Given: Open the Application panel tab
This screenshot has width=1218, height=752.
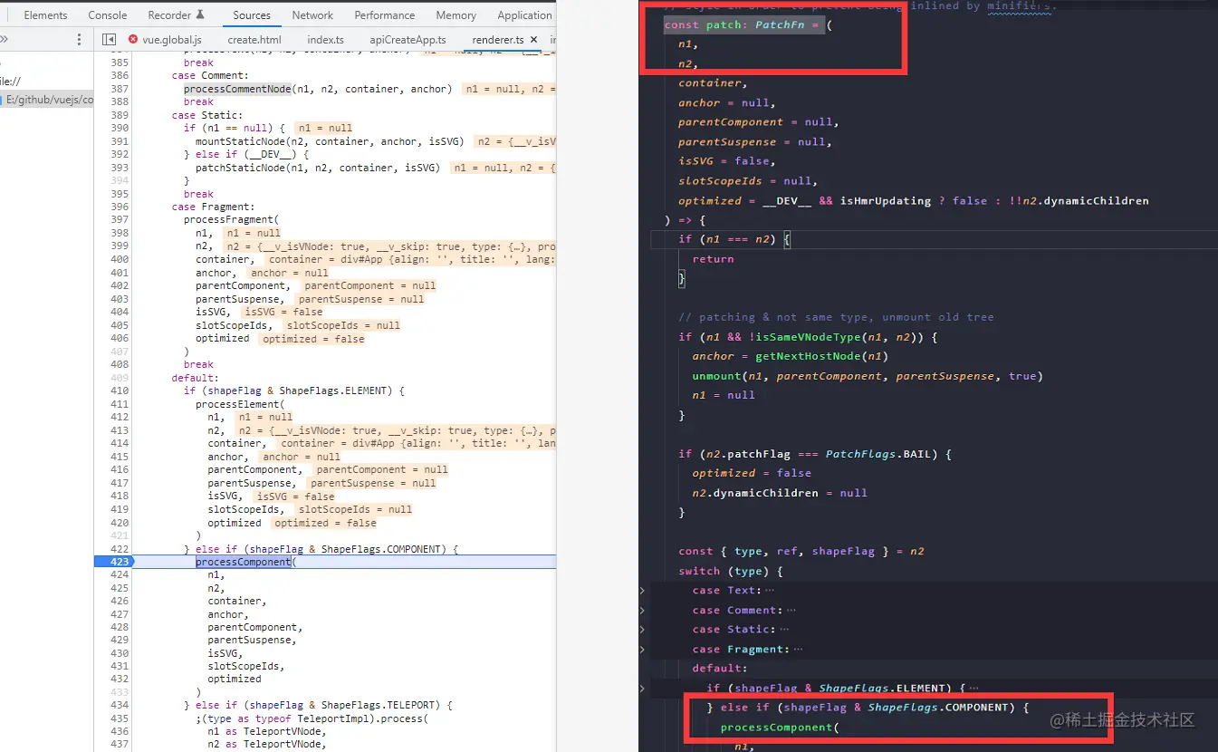Looking at the screenshot, I should pyautogui.click(x=524, y=15).
